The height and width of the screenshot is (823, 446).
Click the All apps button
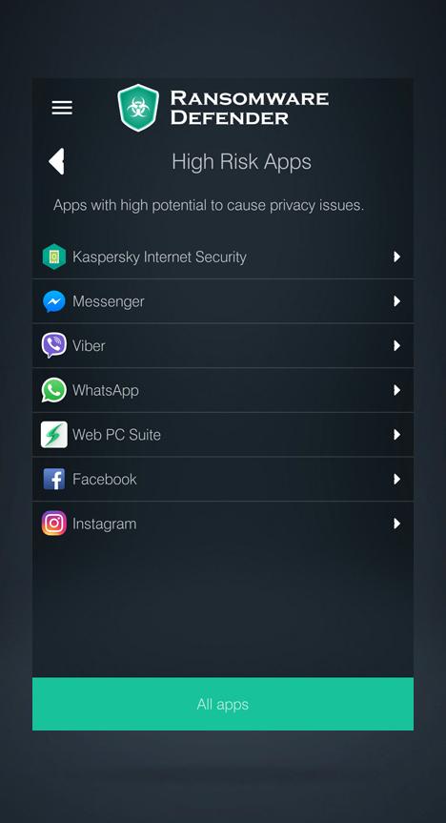pos(222,704)
